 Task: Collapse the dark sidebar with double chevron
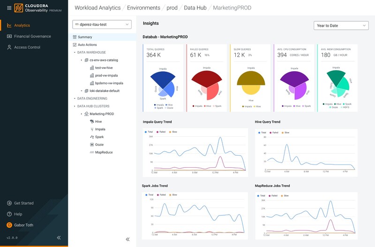(x=59, y=238)
